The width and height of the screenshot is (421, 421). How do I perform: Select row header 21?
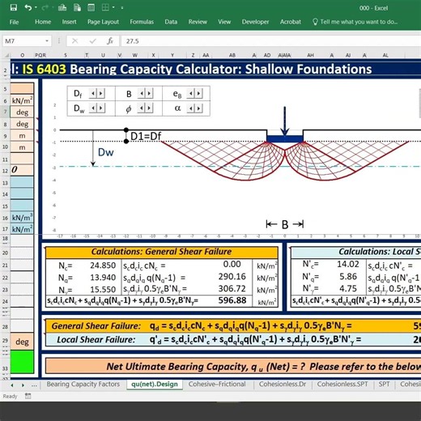click(x=5, y=266)
